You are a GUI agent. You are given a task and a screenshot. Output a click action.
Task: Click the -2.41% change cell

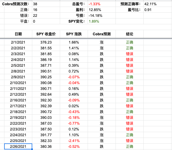(x=74, y=141)
